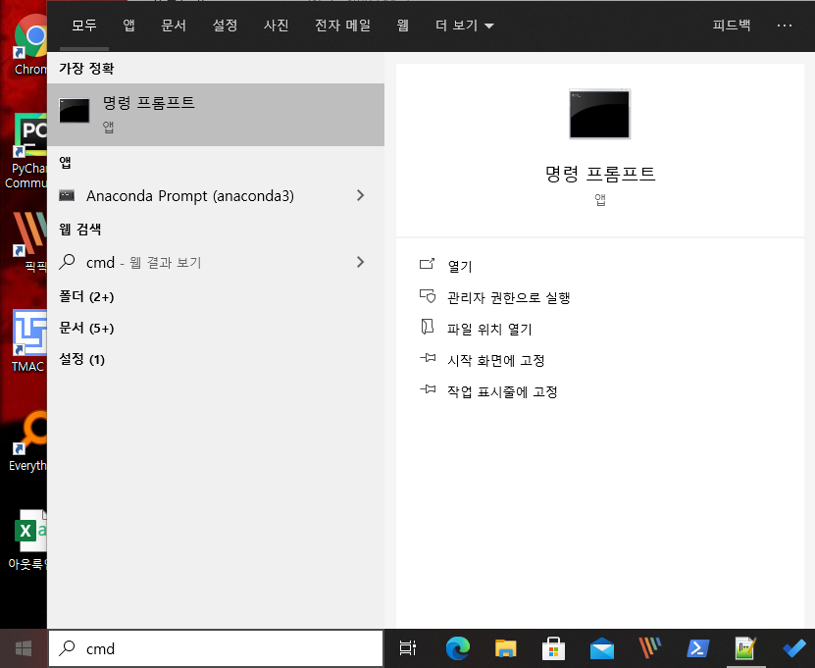Screen dimensions: 815x668
Task: Open the PyCharm Community desktop shortcut
Action: coord(25,151)
